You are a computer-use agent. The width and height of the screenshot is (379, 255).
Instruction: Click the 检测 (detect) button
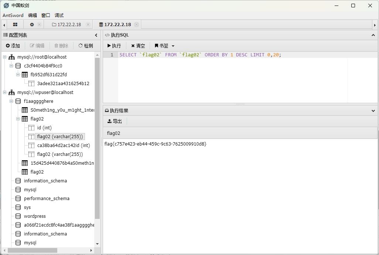86,46
